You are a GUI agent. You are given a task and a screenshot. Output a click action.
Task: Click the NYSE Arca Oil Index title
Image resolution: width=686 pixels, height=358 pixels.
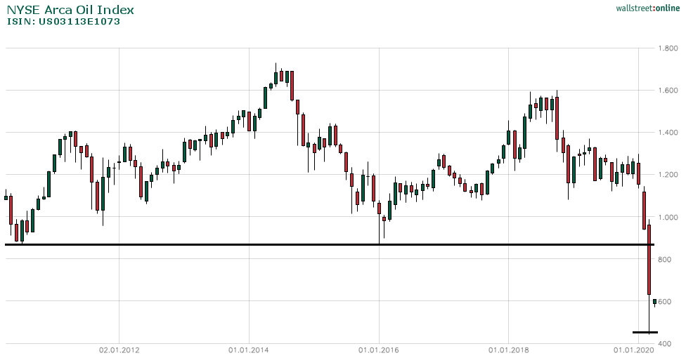pos(70,10)
